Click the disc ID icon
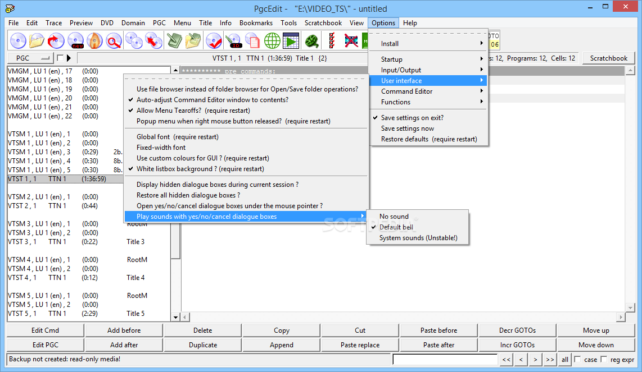642x372 pixels. pyautogui.click(x=234, y=41)
